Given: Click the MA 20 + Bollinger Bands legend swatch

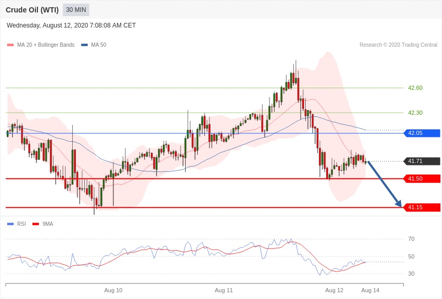Looking at the screenshot, I should tap(10, 45).
